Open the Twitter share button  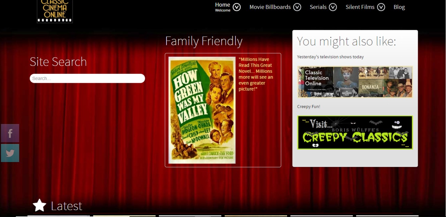(10, 153)
